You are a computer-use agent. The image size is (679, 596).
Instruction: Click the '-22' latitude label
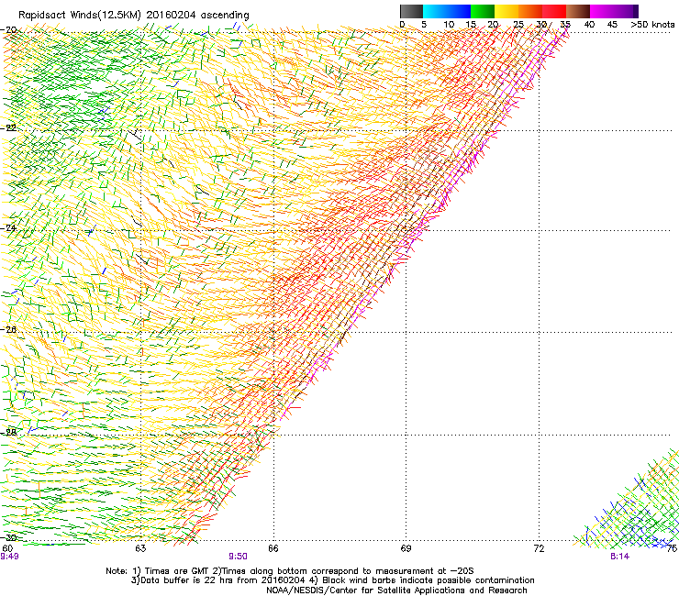click(9, 127)
